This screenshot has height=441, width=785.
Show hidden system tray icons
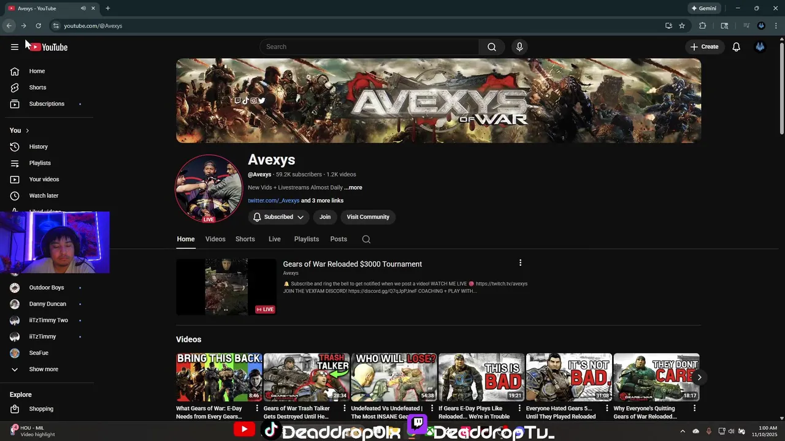pos(682,431)
